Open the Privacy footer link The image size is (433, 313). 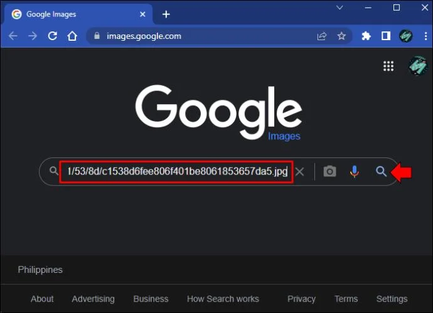click(x=301, y=299)
